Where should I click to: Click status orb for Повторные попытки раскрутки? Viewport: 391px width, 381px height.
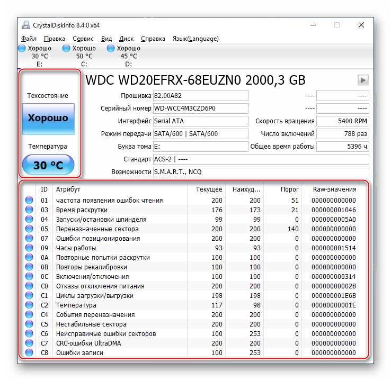point(29,257)
